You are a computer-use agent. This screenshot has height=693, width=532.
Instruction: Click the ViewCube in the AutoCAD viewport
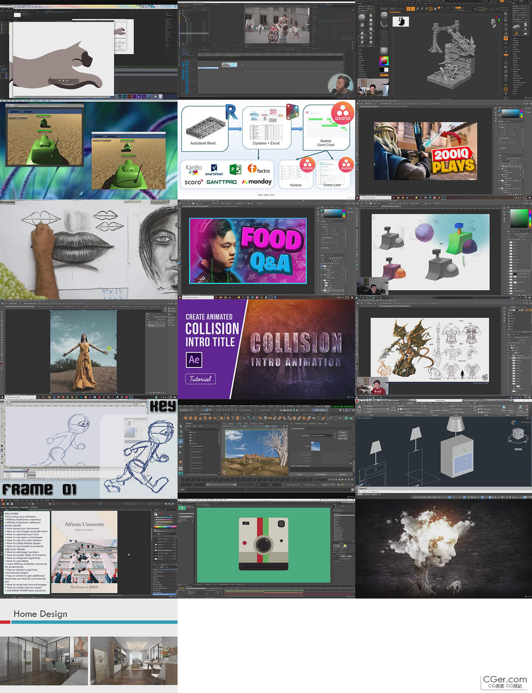pyautogui.click(x=518, y=433)
